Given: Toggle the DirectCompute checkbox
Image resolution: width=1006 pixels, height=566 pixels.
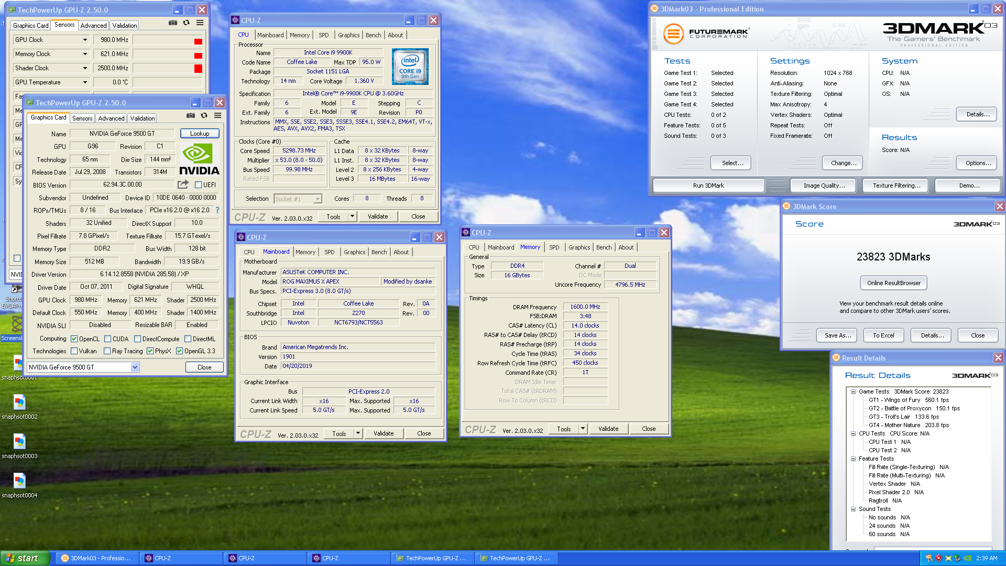Looking at the screenshot, I should [x=137, y=339].
